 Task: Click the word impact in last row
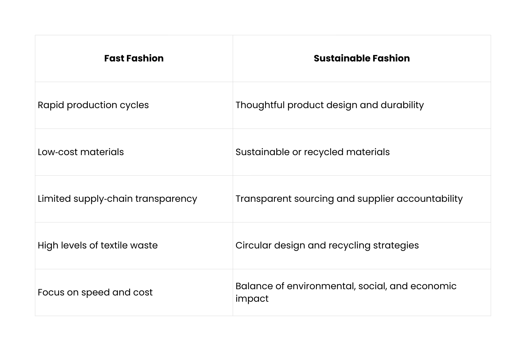(252, 299)
